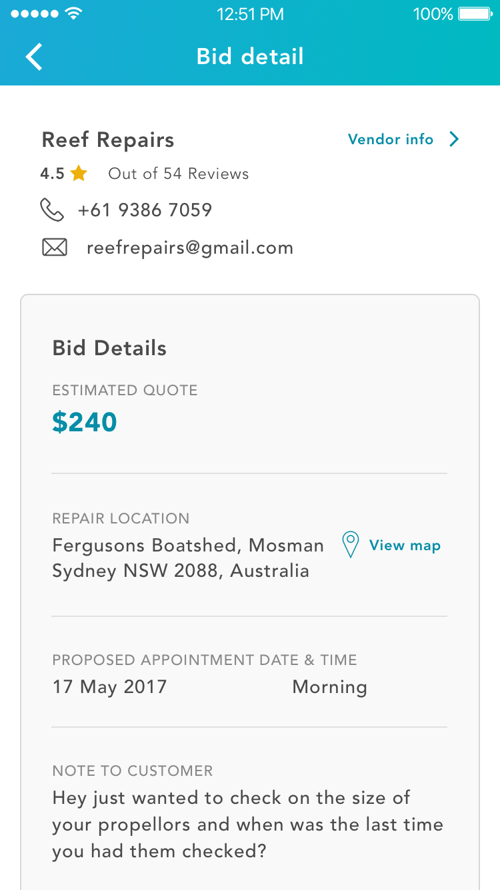Tap the 17 May 2017 date
The width and height of the screenshot is (500, 890).
click(109, 687)
